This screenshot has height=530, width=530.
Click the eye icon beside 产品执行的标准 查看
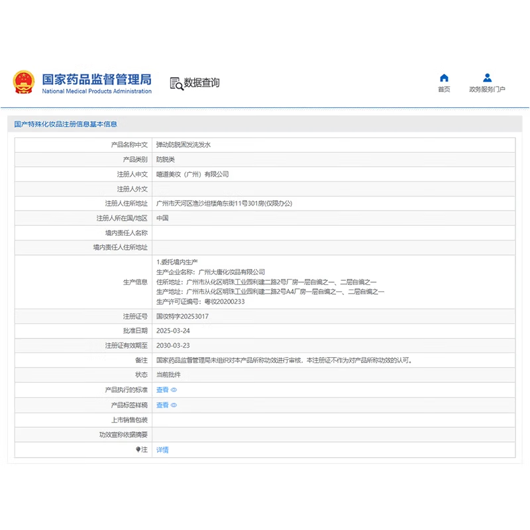(x=172, y=390)
